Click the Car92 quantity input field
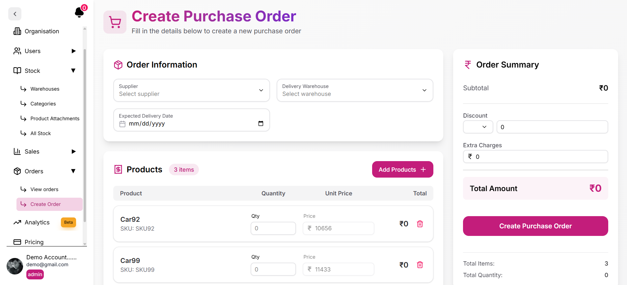Viewport: 627px width, 285px height. click(273, 228)
